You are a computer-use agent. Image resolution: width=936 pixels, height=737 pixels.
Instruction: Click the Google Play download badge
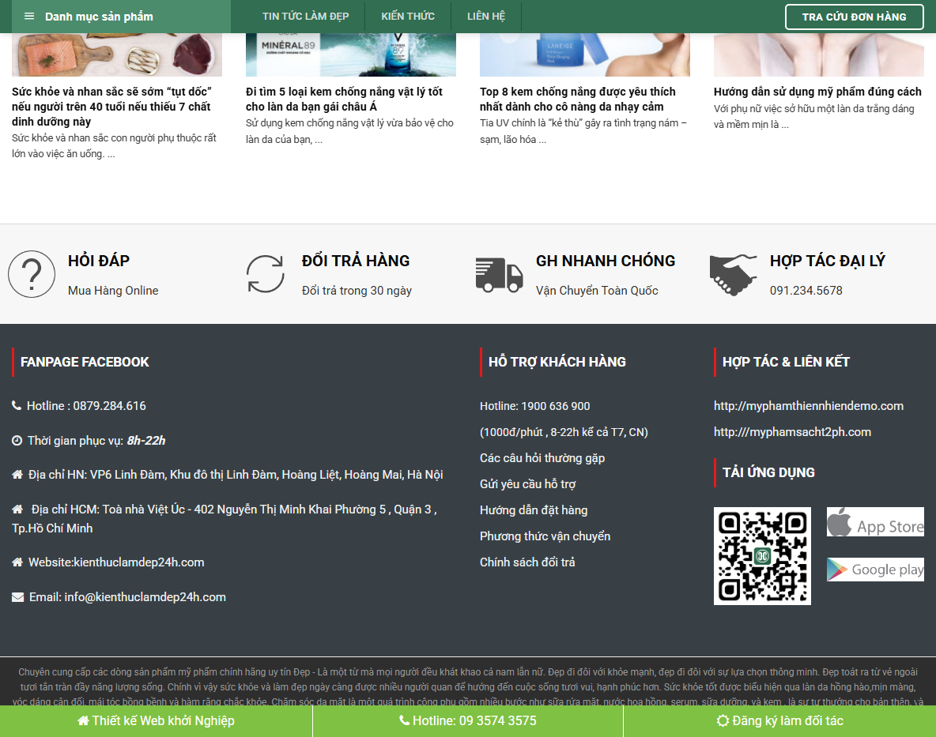coord(875,569)
